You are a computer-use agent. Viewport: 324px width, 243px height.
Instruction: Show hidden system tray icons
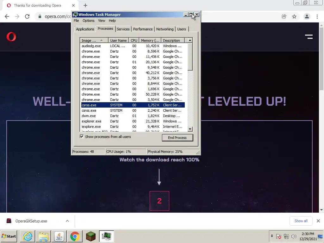[x=272, y=236]
